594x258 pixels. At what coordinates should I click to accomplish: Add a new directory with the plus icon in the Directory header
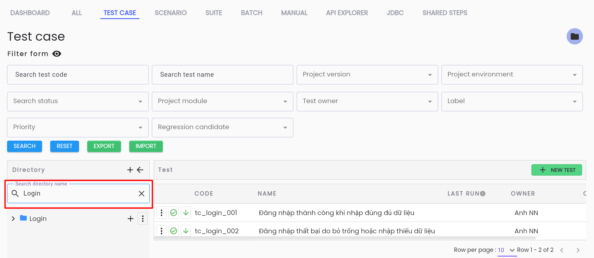coord(130,170)
